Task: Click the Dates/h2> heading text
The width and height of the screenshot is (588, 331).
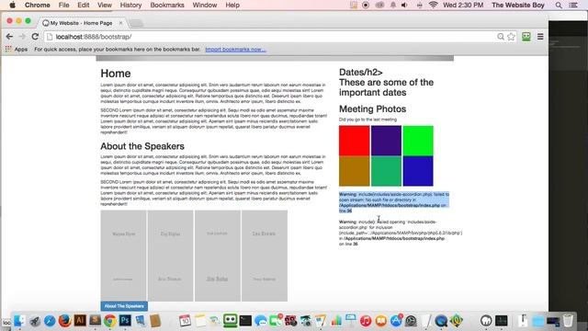Action: (361, 72)
